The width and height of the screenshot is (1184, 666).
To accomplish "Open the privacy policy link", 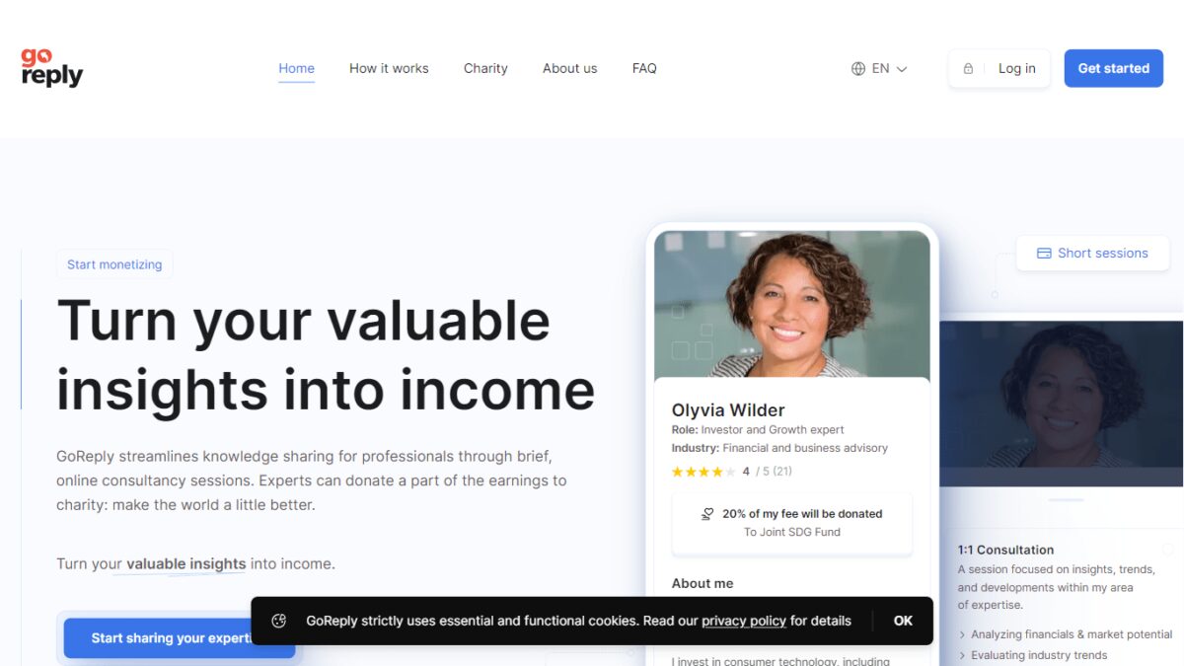I will point(744,621).
